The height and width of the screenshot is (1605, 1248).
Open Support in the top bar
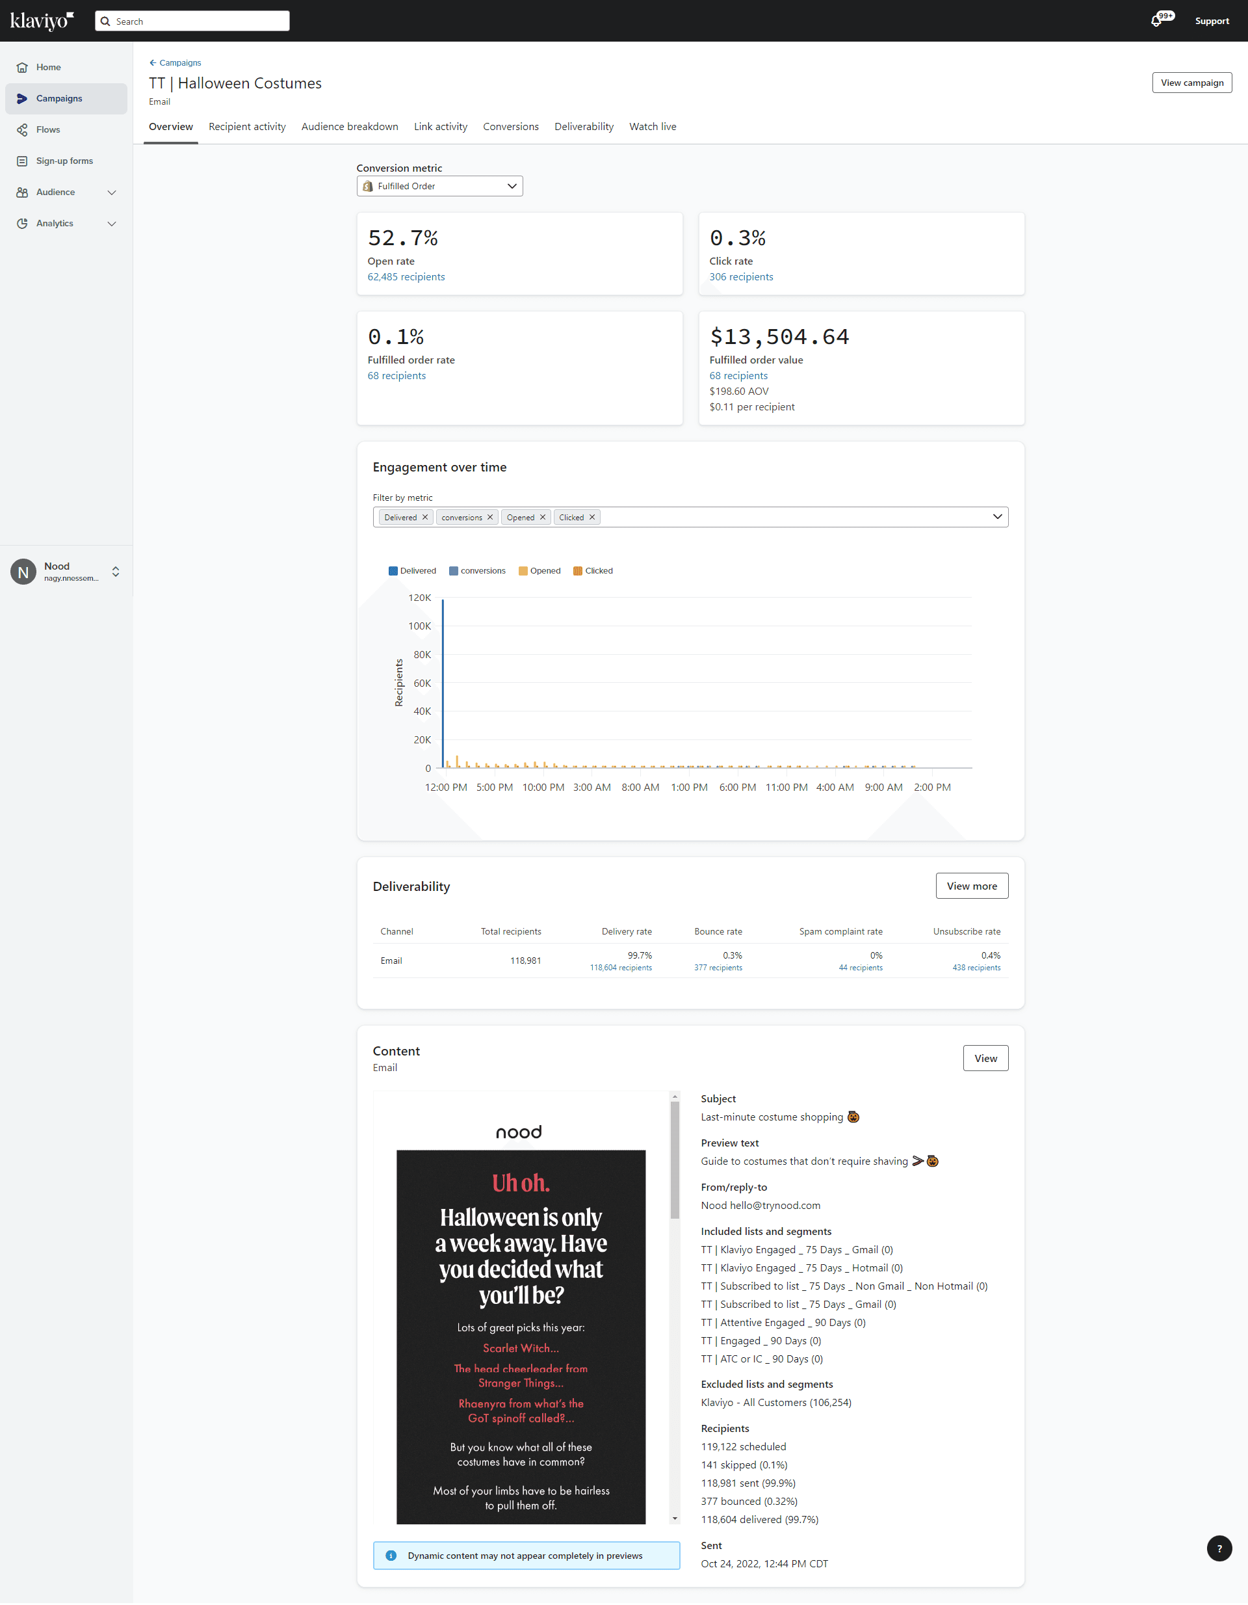pos(1211,21)
